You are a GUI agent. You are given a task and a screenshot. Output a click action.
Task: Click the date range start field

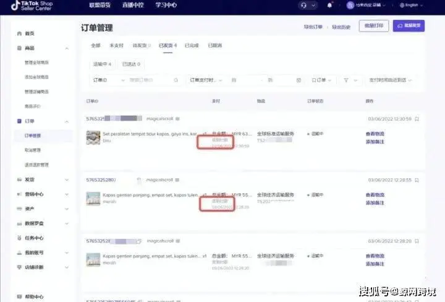244,80
